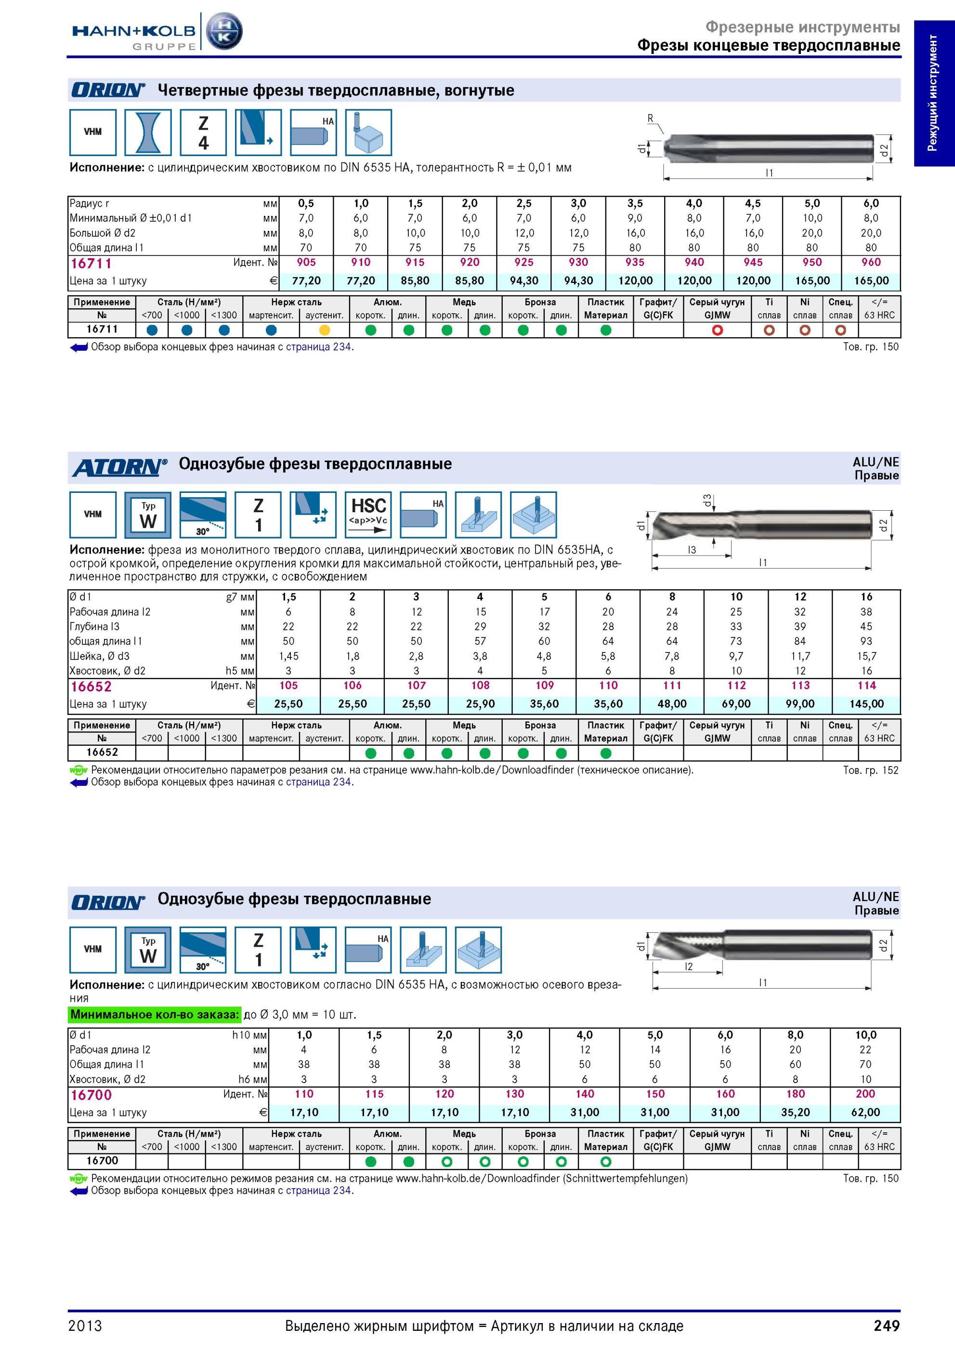The height and width of the screenshot is (1352, 955).
Task: Click the price '69,00'
Action: [736, 703]
